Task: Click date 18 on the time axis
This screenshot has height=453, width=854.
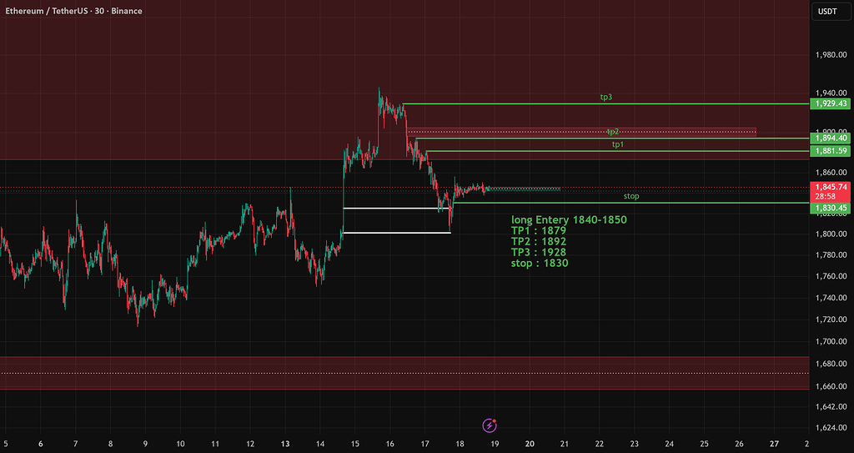Action: [x=460, y=444]
